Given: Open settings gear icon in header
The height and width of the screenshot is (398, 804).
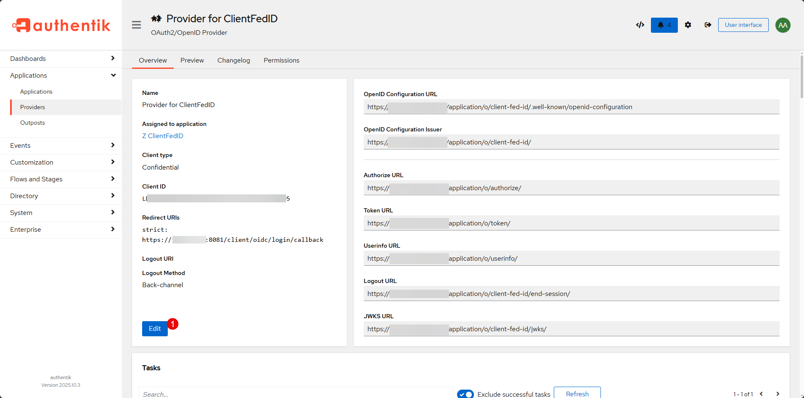Looking at the screenshot, I should 688,25.
